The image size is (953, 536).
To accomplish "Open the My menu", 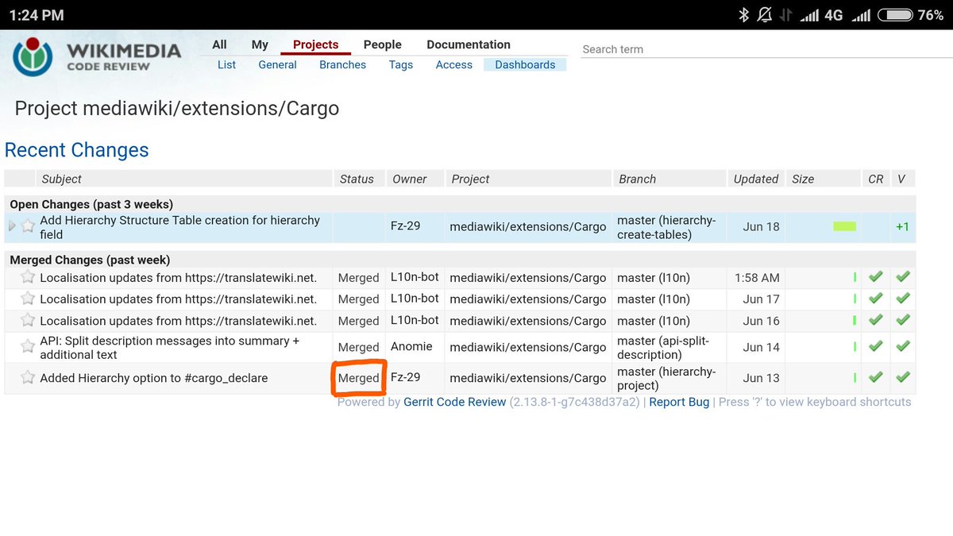I will pyautogui.click(x=260, y=44).
